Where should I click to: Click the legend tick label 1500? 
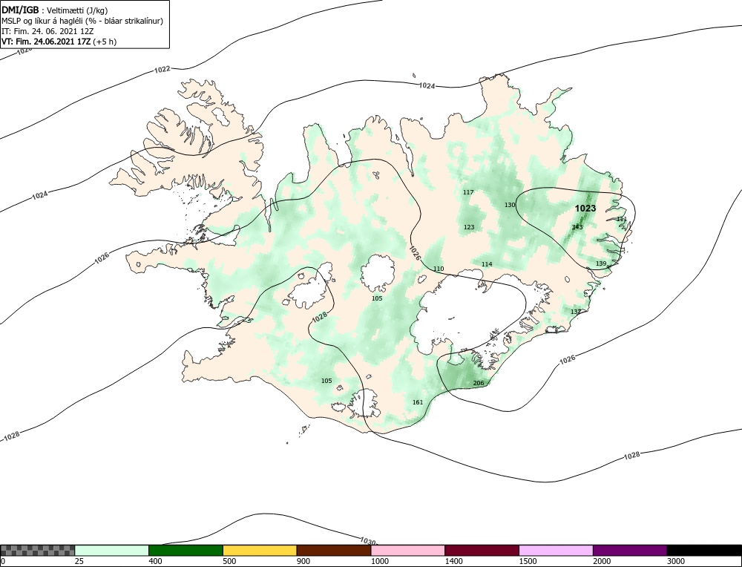click(528, 562)
